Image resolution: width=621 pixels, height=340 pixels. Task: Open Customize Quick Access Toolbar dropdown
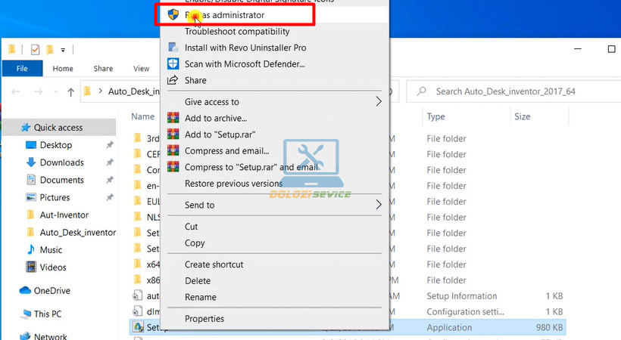click(x=63, y=50)
